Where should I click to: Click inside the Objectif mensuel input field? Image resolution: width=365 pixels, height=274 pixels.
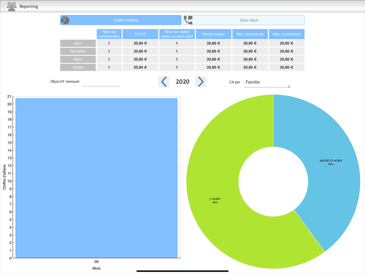point(101,82)
